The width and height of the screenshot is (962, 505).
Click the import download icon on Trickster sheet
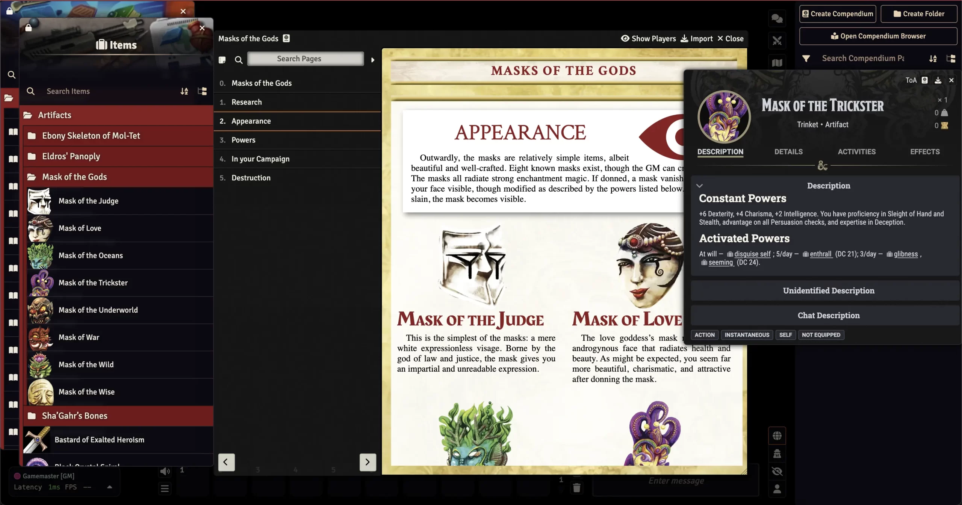938,80
